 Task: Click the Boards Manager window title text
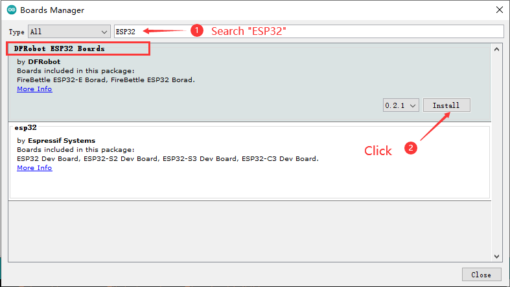click(52, 10)
